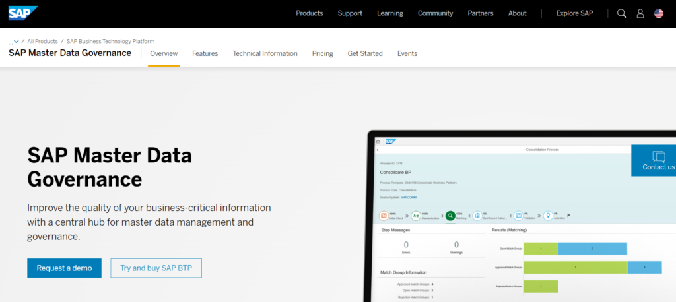
Task: Click the Standardization A-z step icon
Action: click(416, 216)
